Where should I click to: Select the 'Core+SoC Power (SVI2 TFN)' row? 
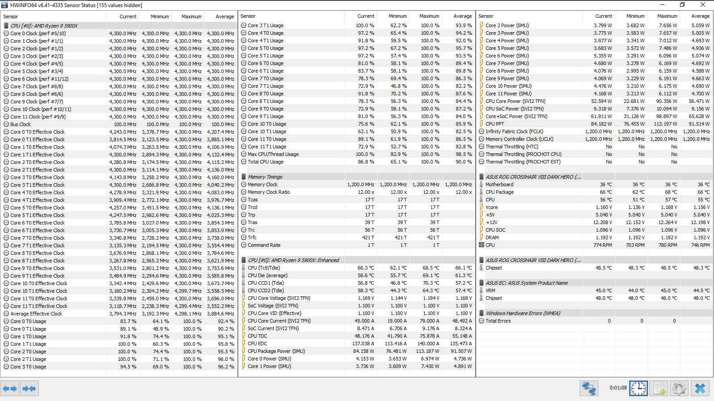coord(594,116)
